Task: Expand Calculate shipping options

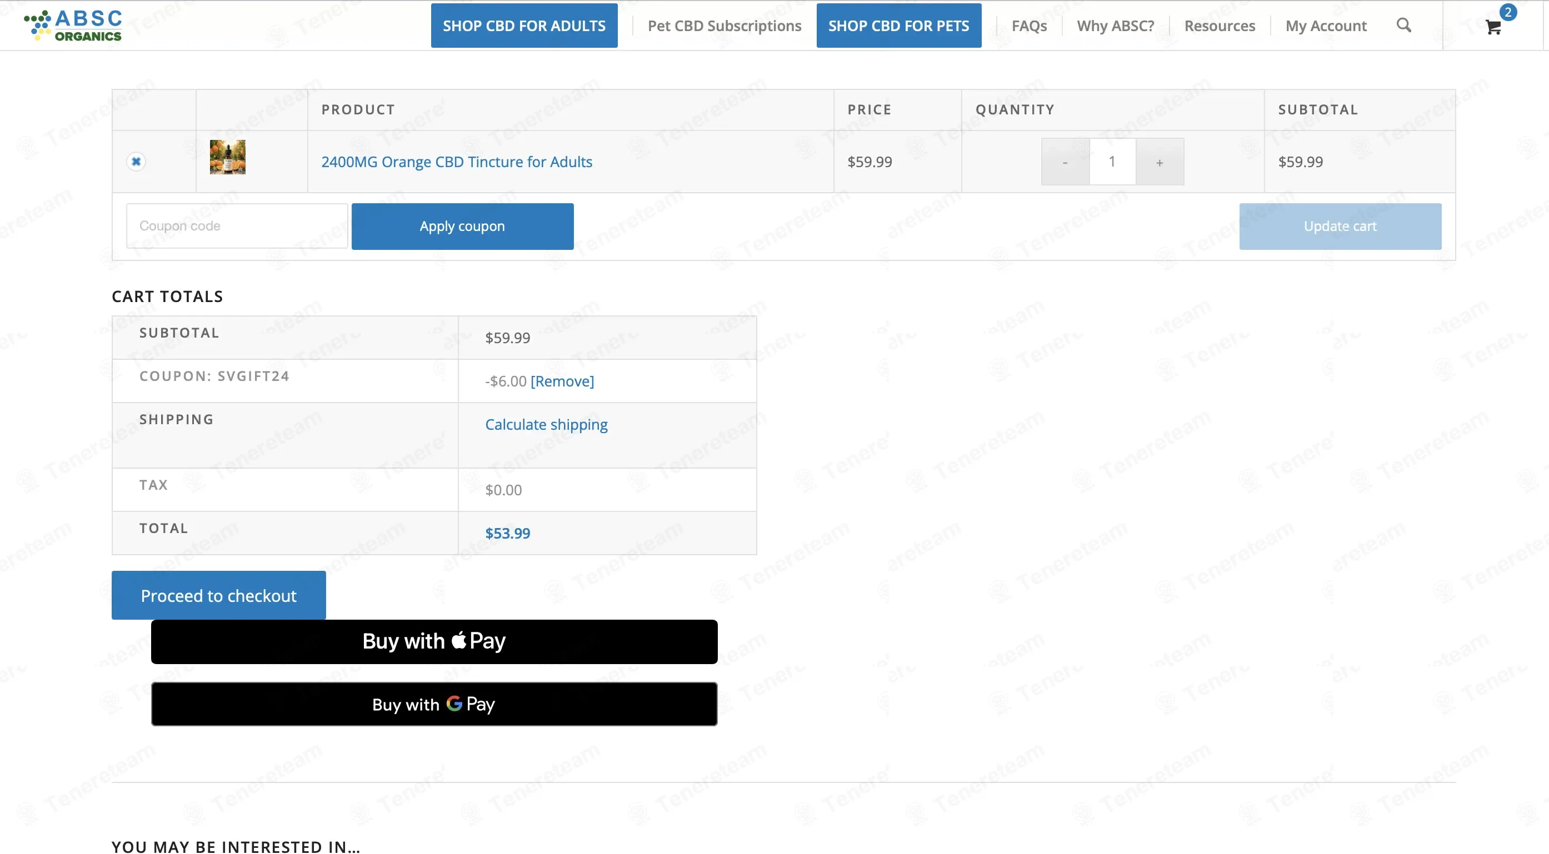Action: 546,424
